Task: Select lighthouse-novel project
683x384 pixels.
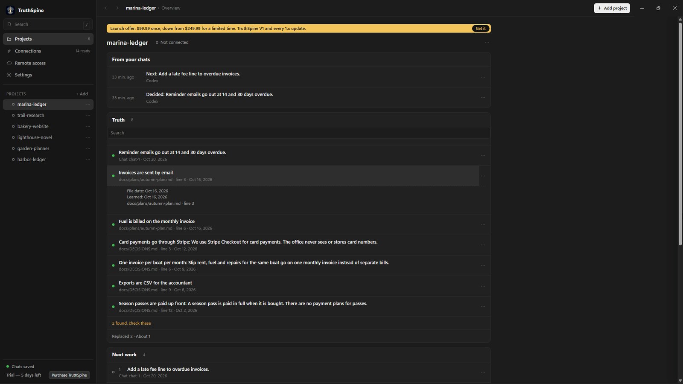Action: point(48,137)
